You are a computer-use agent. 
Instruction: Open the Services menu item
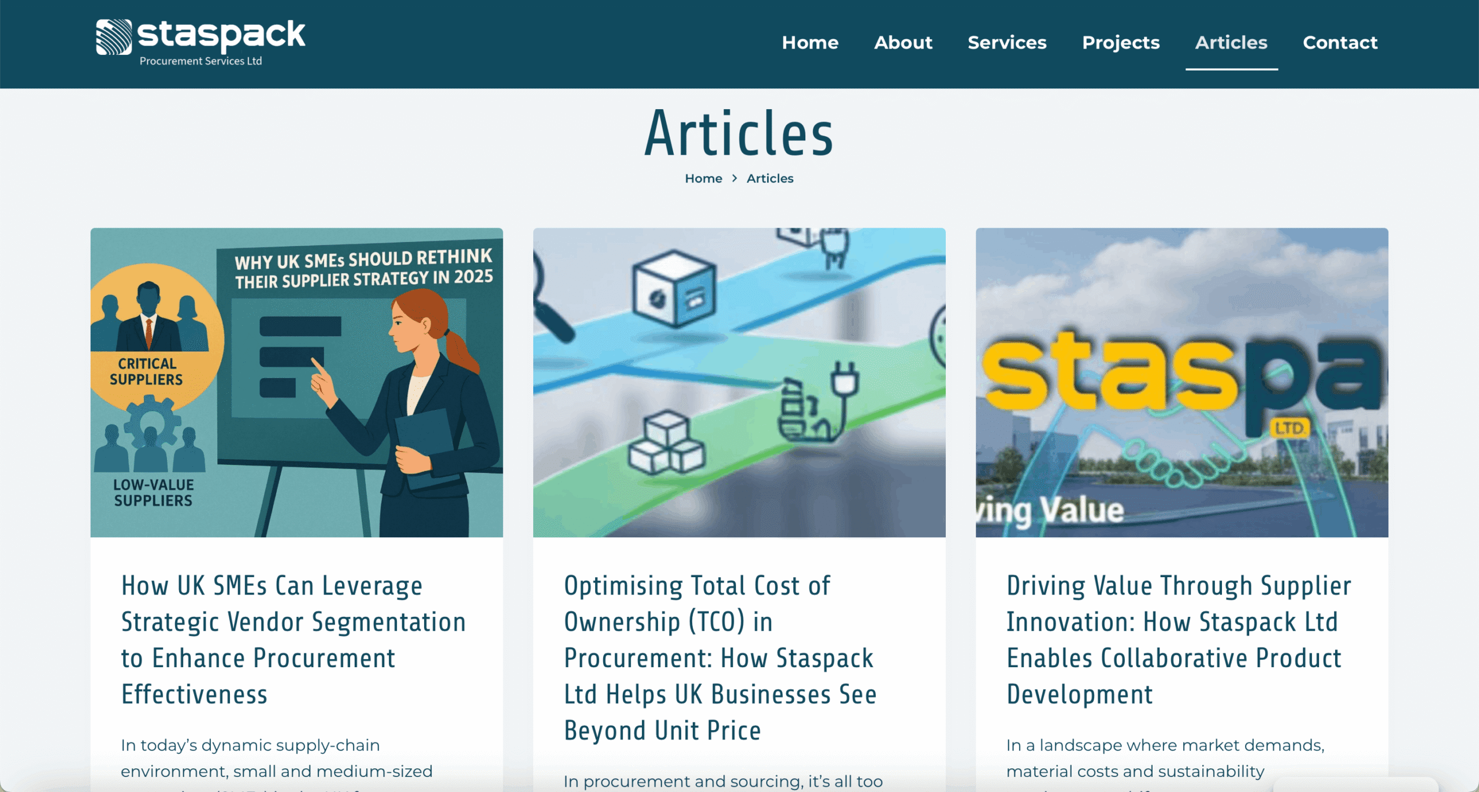[x=1007, y=43]
